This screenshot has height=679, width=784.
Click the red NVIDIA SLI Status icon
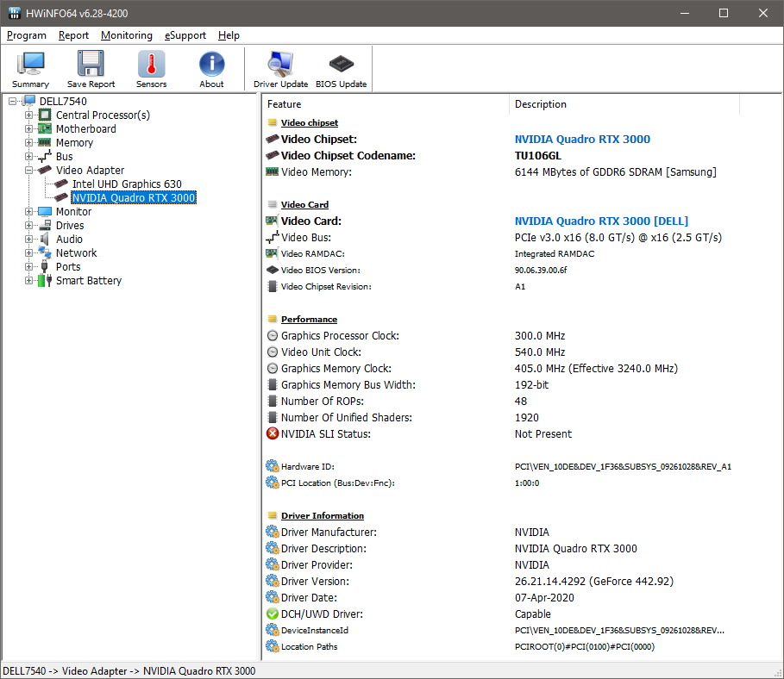[x=273, y=433]
